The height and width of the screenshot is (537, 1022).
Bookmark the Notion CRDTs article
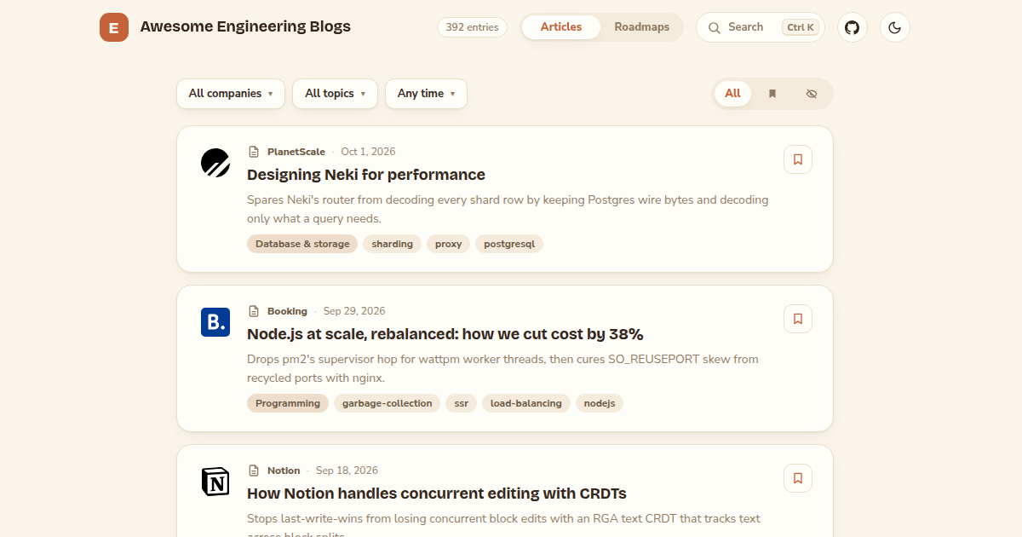pos(798,478)
